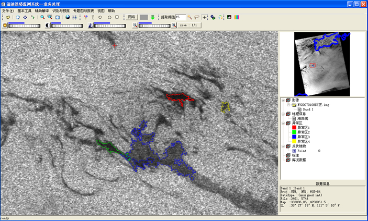Click the magic wand extraction icon
The height and width of the screenshot is (221, 368).
point(189,17)
